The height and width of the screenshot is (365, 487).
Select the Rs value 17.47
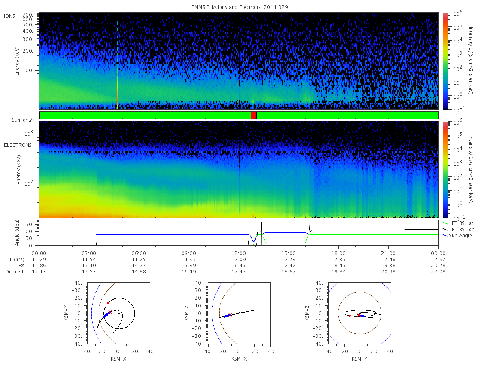point(289,265)
